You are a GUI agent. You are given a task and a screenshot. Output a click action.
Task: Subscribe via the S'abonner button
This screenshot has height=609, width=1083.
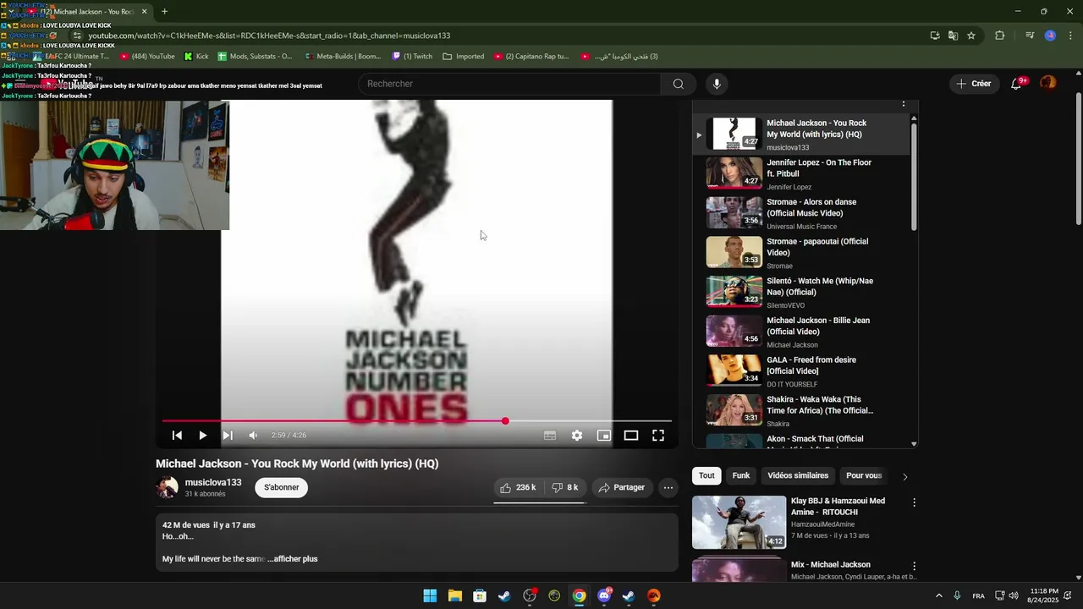(x=282, y=487)
